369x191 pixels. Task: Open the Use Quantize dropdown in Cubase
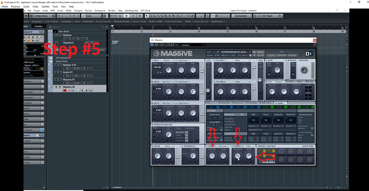coord(242,16)
